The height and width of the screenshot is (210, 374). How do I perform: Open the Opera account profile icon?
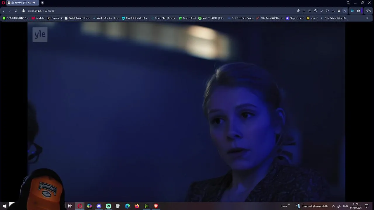tap(345, 11)
